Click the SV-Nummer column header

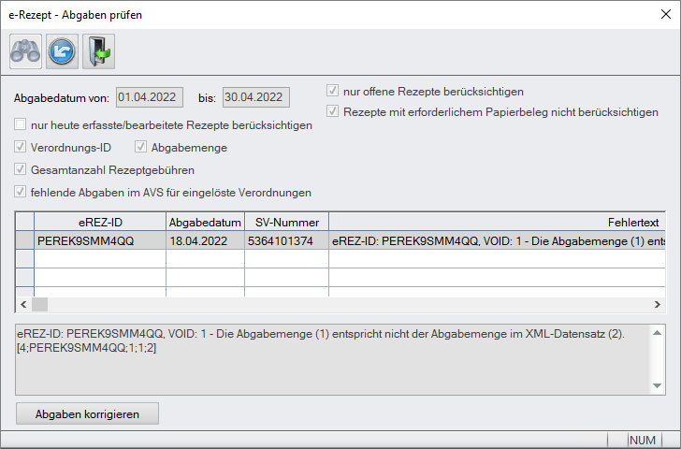pos(286,222)
